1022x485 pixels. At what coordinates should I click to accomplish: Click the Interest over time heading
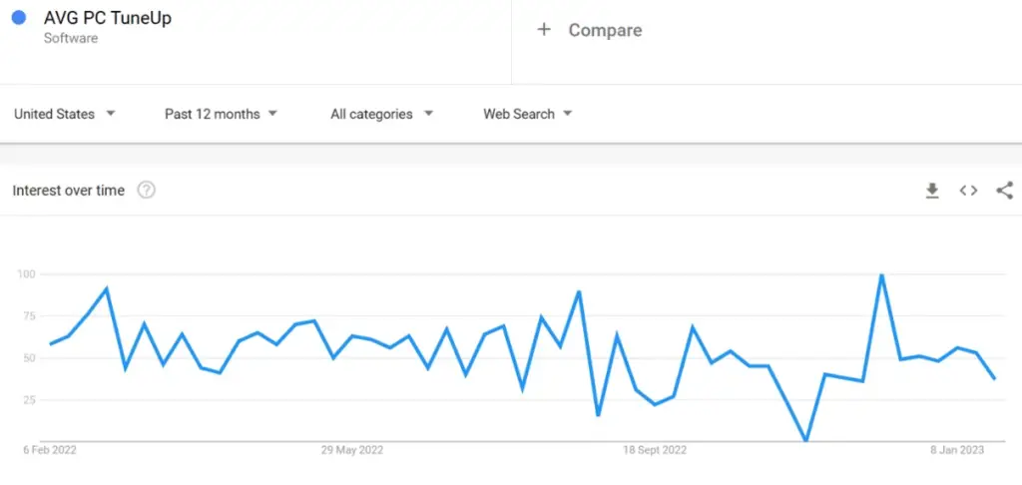pos(69,191)
